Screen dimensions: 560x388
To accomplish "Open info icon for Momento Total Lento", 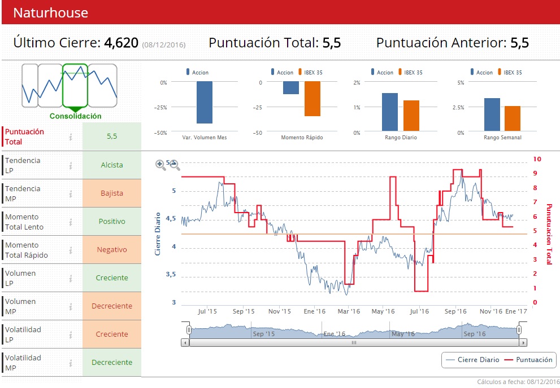I will point(71,222).
